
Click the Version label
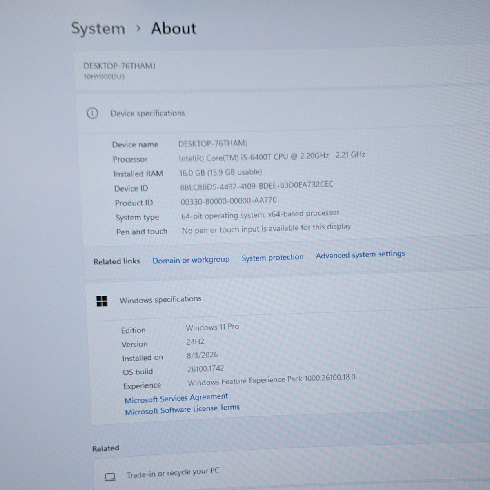coord(135,344)
